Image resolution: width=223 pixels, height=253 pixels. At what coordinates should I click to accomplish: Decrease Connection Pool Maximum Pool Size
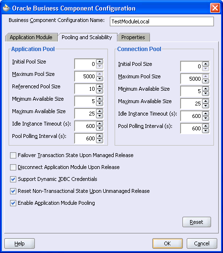coord(206,81)
